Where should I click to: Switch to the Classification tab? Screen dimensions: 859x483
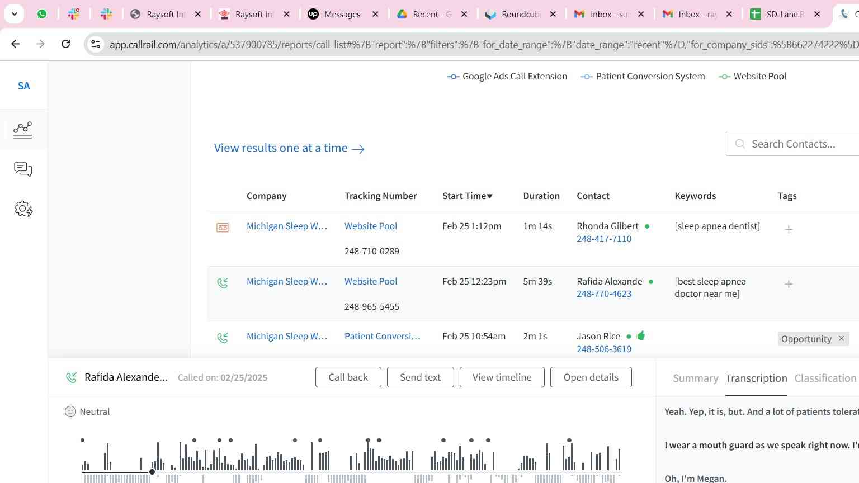(825, 378)
